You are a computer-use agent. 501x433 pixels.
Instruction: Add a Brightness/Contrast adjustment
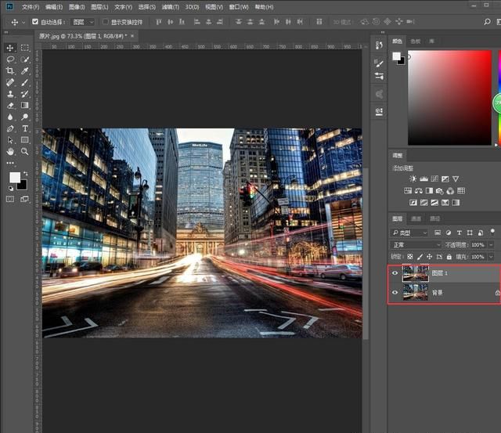pyautogui.click(x=413, y=179)
